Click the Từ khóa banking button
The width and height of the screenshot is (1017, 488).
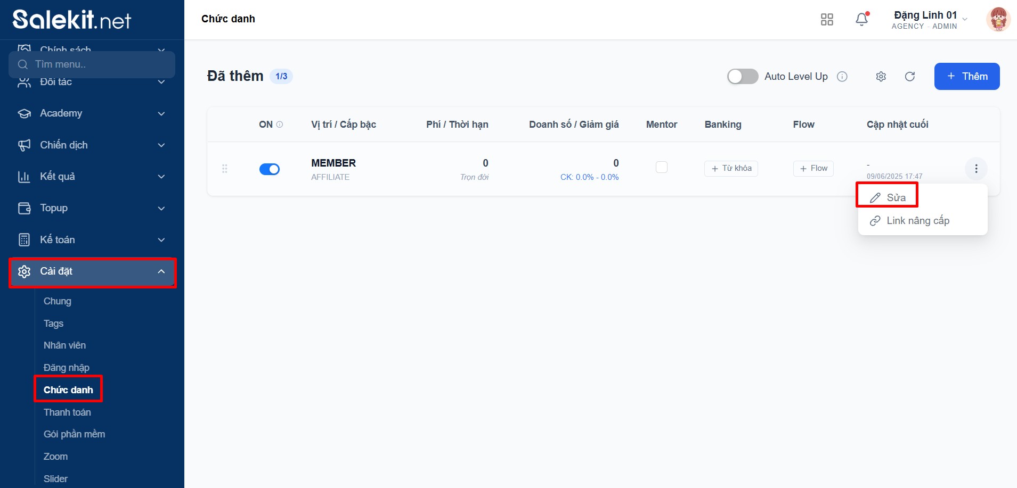point(731,169)
